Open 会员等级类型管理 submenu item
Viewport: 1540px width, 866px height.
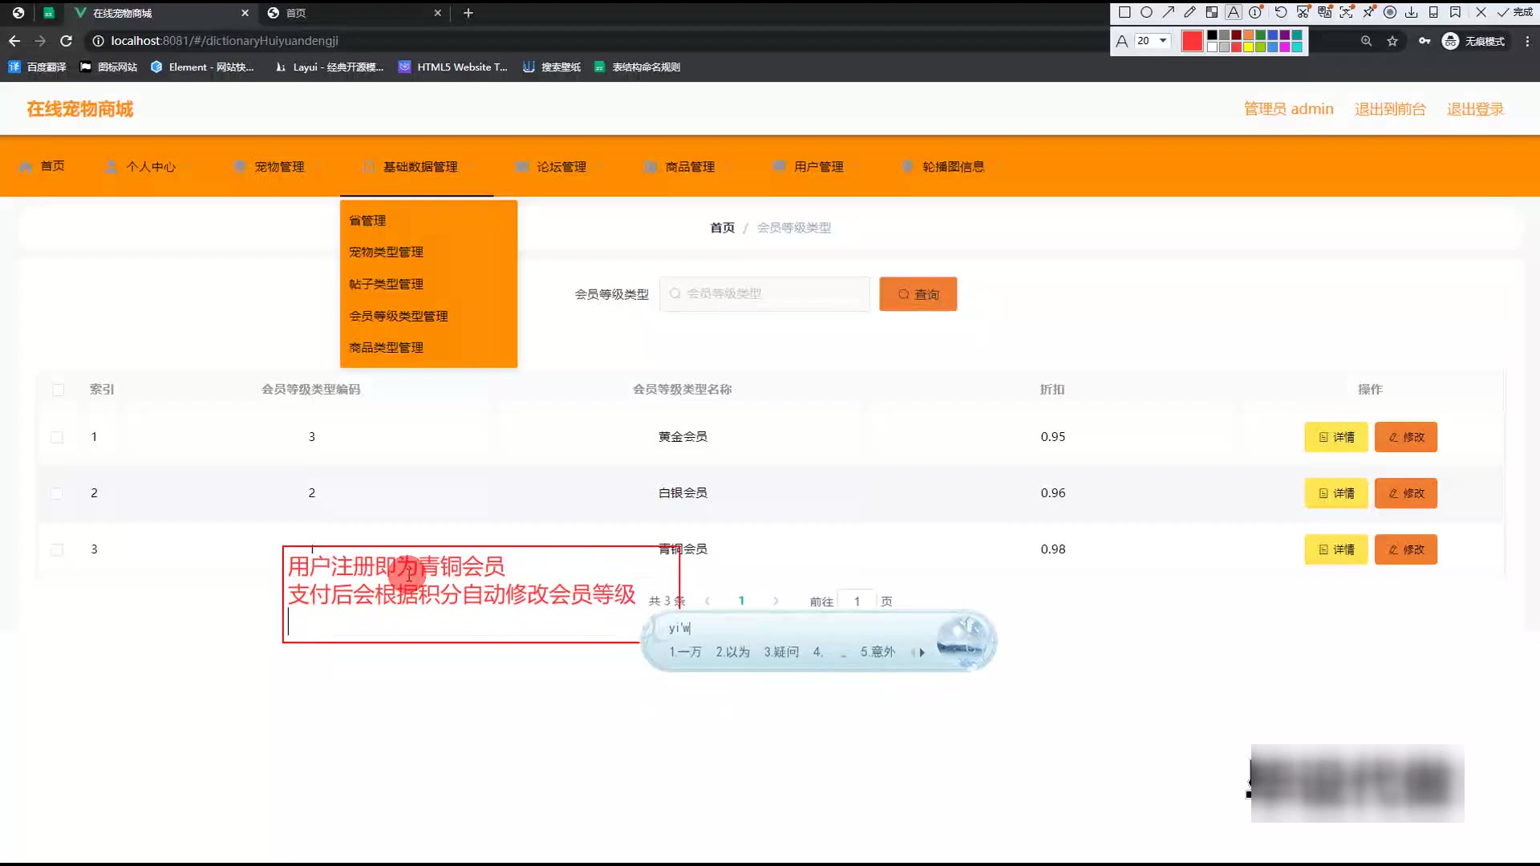point(399,316)
